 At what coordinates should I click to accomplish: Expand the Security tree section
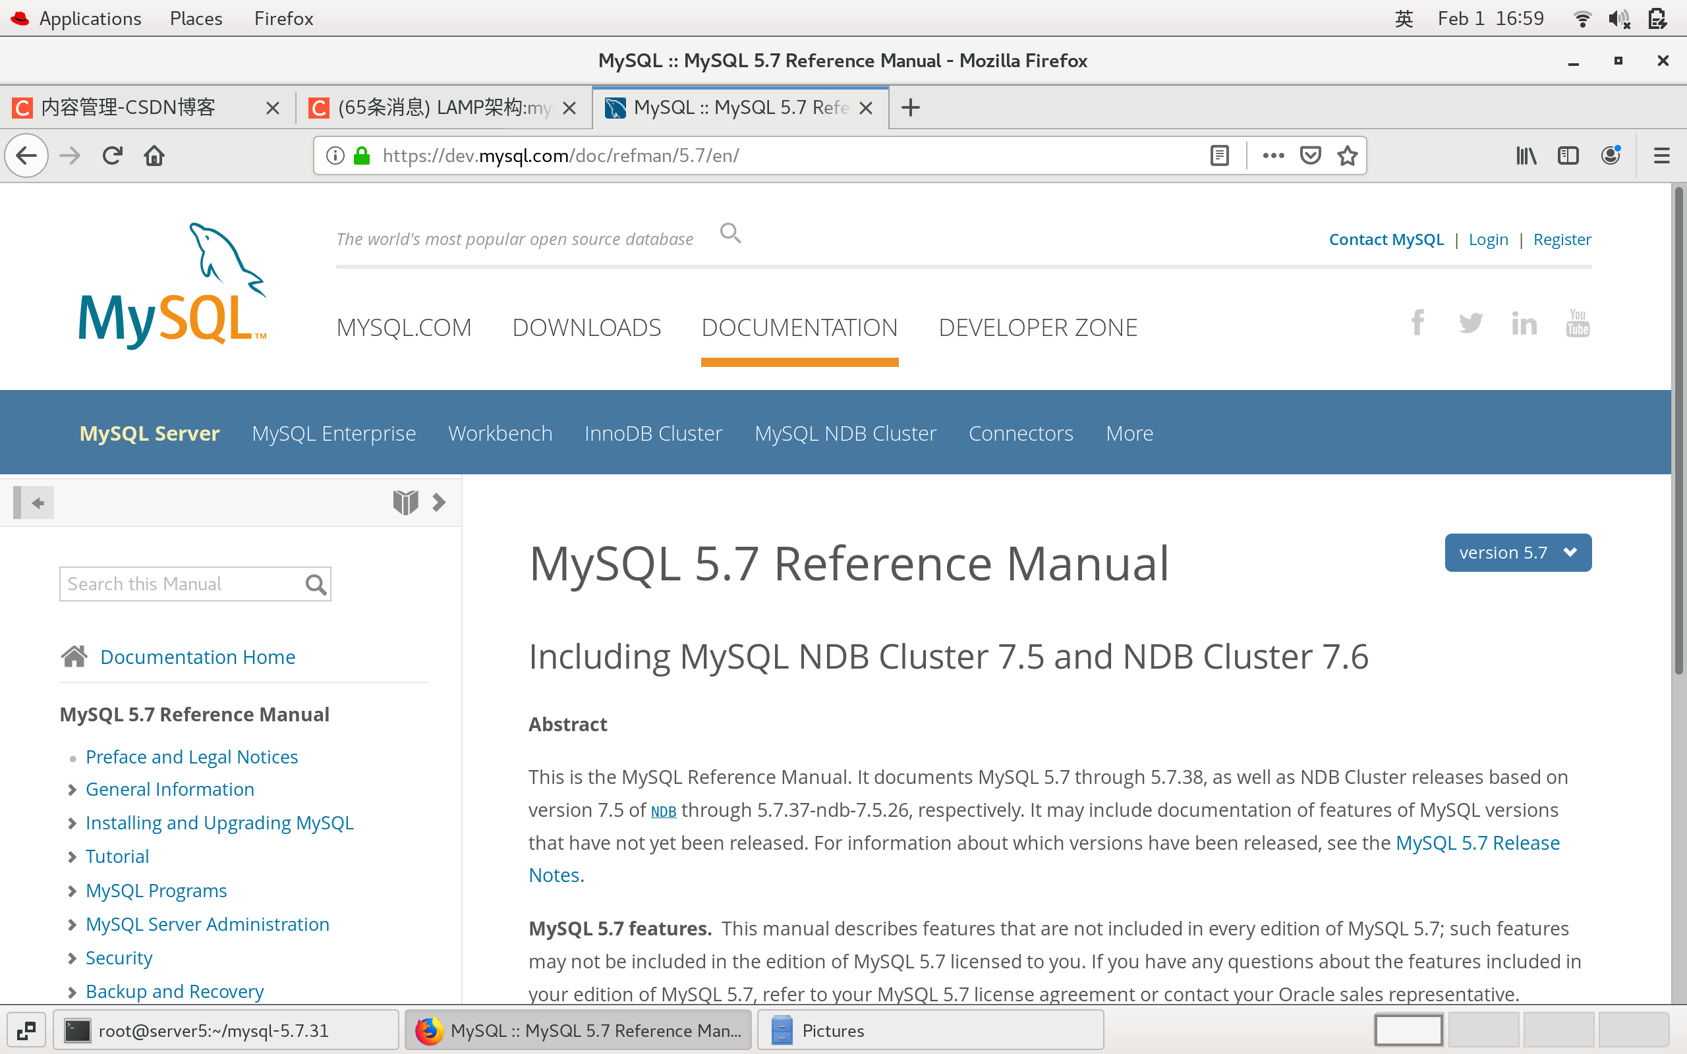(x=72, y=958)
